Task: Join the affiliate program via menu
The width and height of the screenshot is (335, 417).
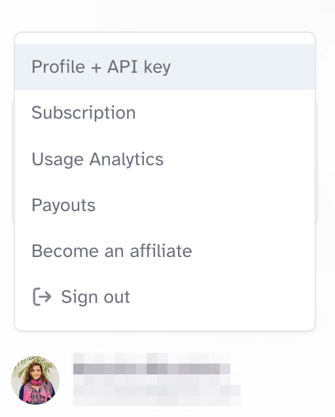Action: pos(165,251)
